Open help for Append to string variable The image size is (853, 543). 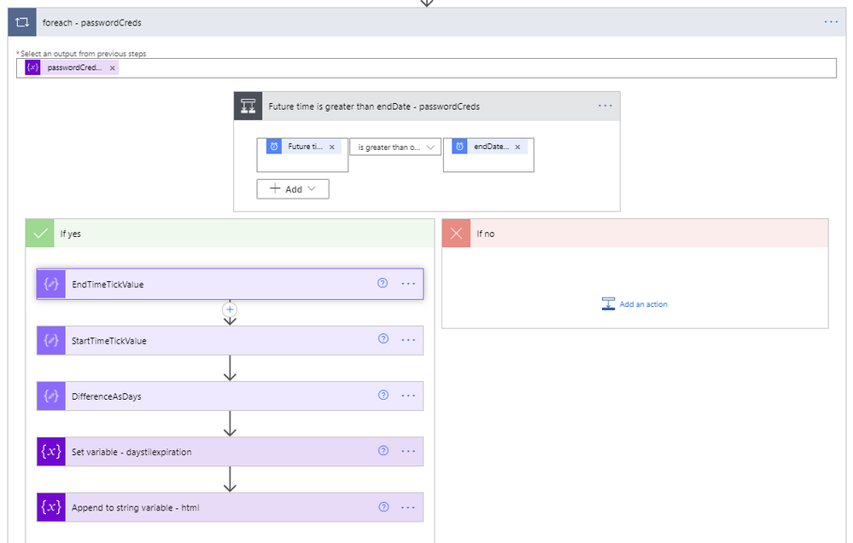click(x=383, y=506)
